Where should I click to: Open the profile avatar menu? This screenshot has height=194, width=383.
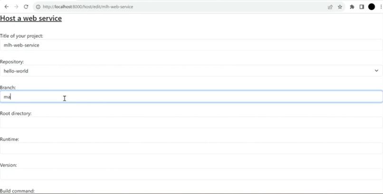coord(372,7)
